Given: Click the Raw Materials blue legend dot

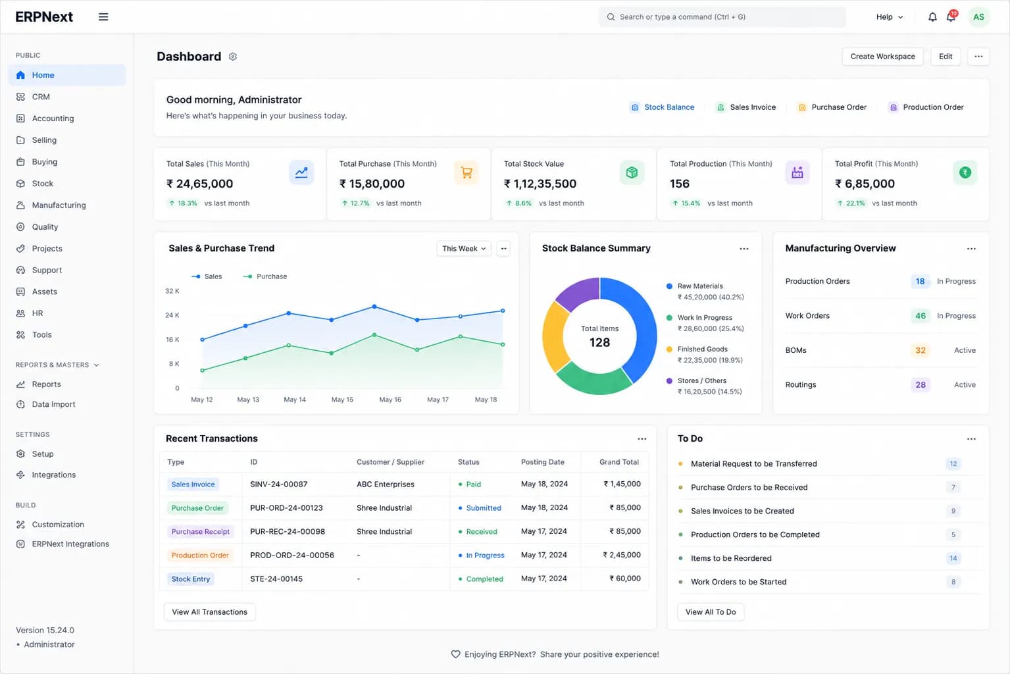Looking at the screenshot, I should click(669, 286).
